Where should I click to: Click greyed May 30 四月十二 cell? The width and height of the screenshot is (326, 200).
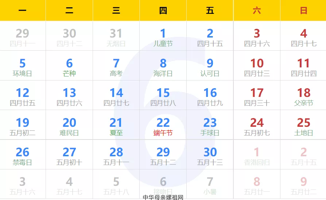click(69, 36)
